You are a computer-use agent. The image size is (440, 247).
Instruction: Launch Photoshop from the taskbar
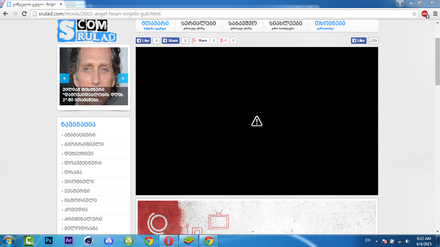point(49,241)
